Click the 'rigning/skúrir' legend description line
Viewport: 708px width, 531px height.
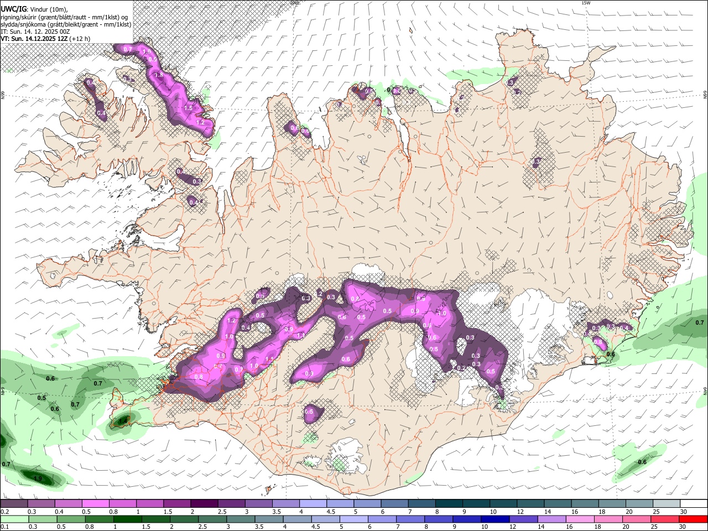coord(64,17)
